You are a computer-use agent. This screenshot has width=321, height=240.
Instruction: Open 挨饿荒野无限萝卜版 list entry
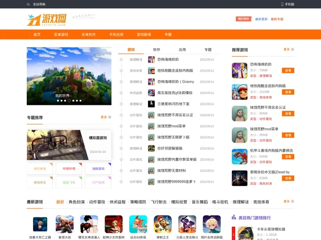pyautogui.click(x=173, y=137)
